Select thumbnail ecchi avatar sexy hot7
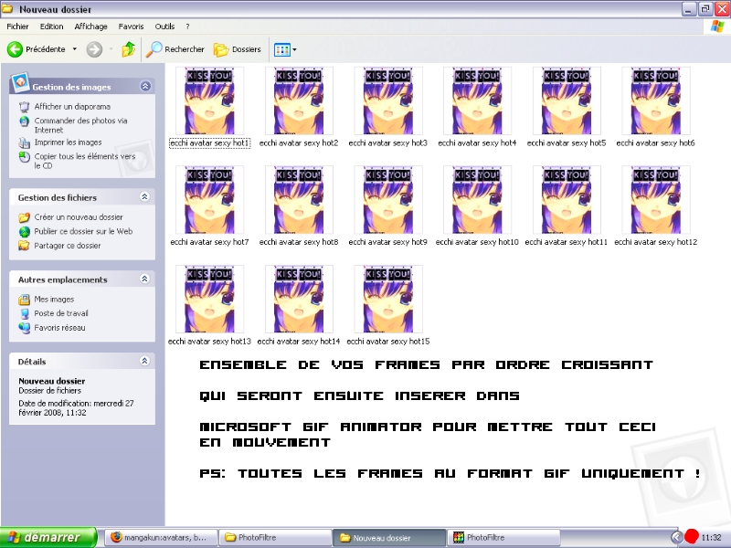The height and width of the screenshot is (548, 731). pyautogui.click(x=210, y=200)
